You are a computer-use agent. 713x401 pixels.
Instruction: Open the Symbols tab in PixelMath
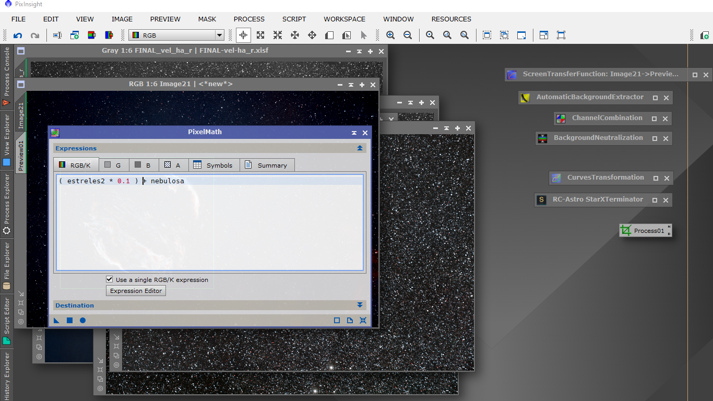pyautogui.click(x=213, y=165)
